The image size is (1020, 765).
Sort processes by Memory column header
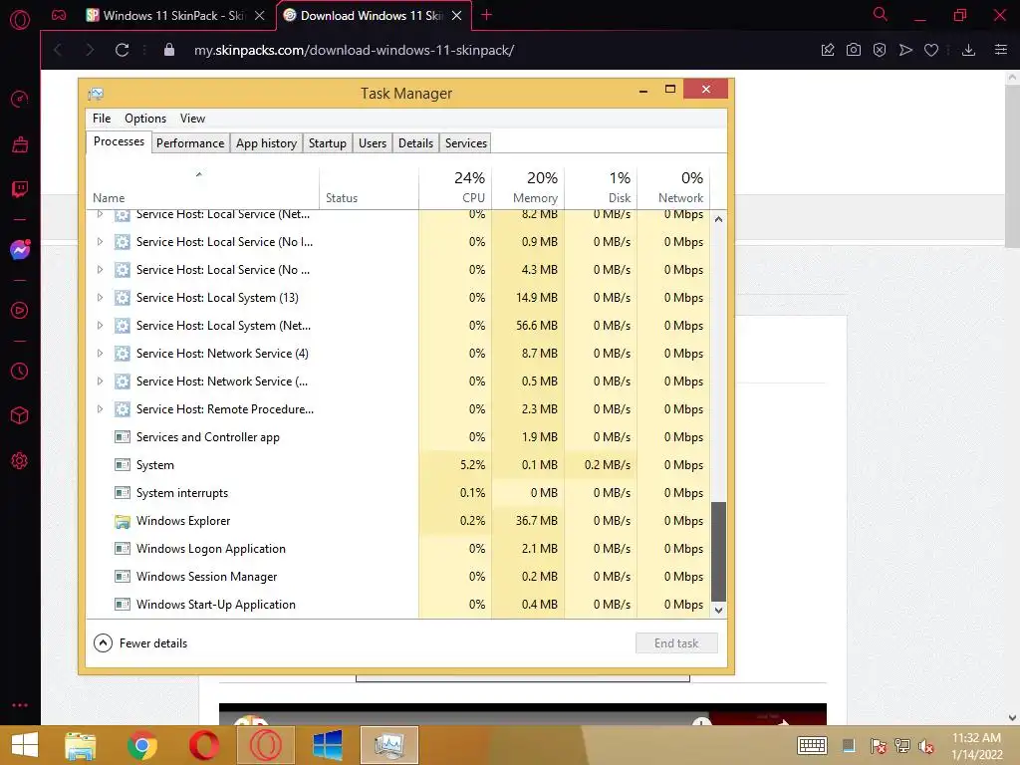click(528, 187)
